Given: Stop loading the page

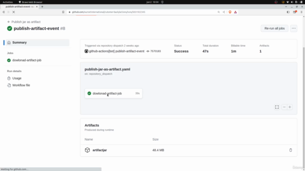Looking at the screenshot, I should pyautogui.click(x=14, y=12).
